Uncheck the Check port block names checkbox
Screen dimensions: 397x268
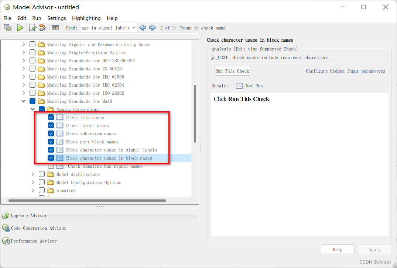tap(51, 142)
